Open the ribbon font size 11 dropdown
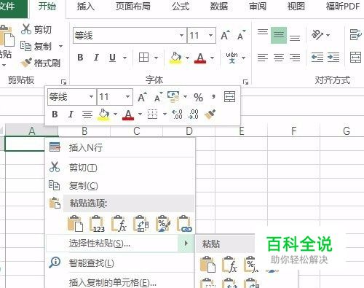 pos(210,36)
